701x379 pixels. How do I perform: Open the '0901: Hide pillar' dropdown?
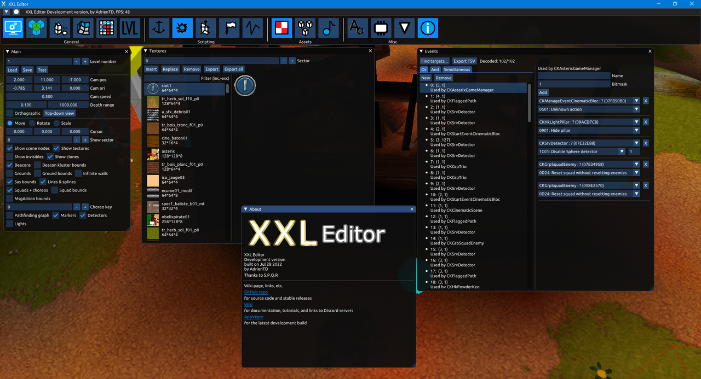click(589, 130)
